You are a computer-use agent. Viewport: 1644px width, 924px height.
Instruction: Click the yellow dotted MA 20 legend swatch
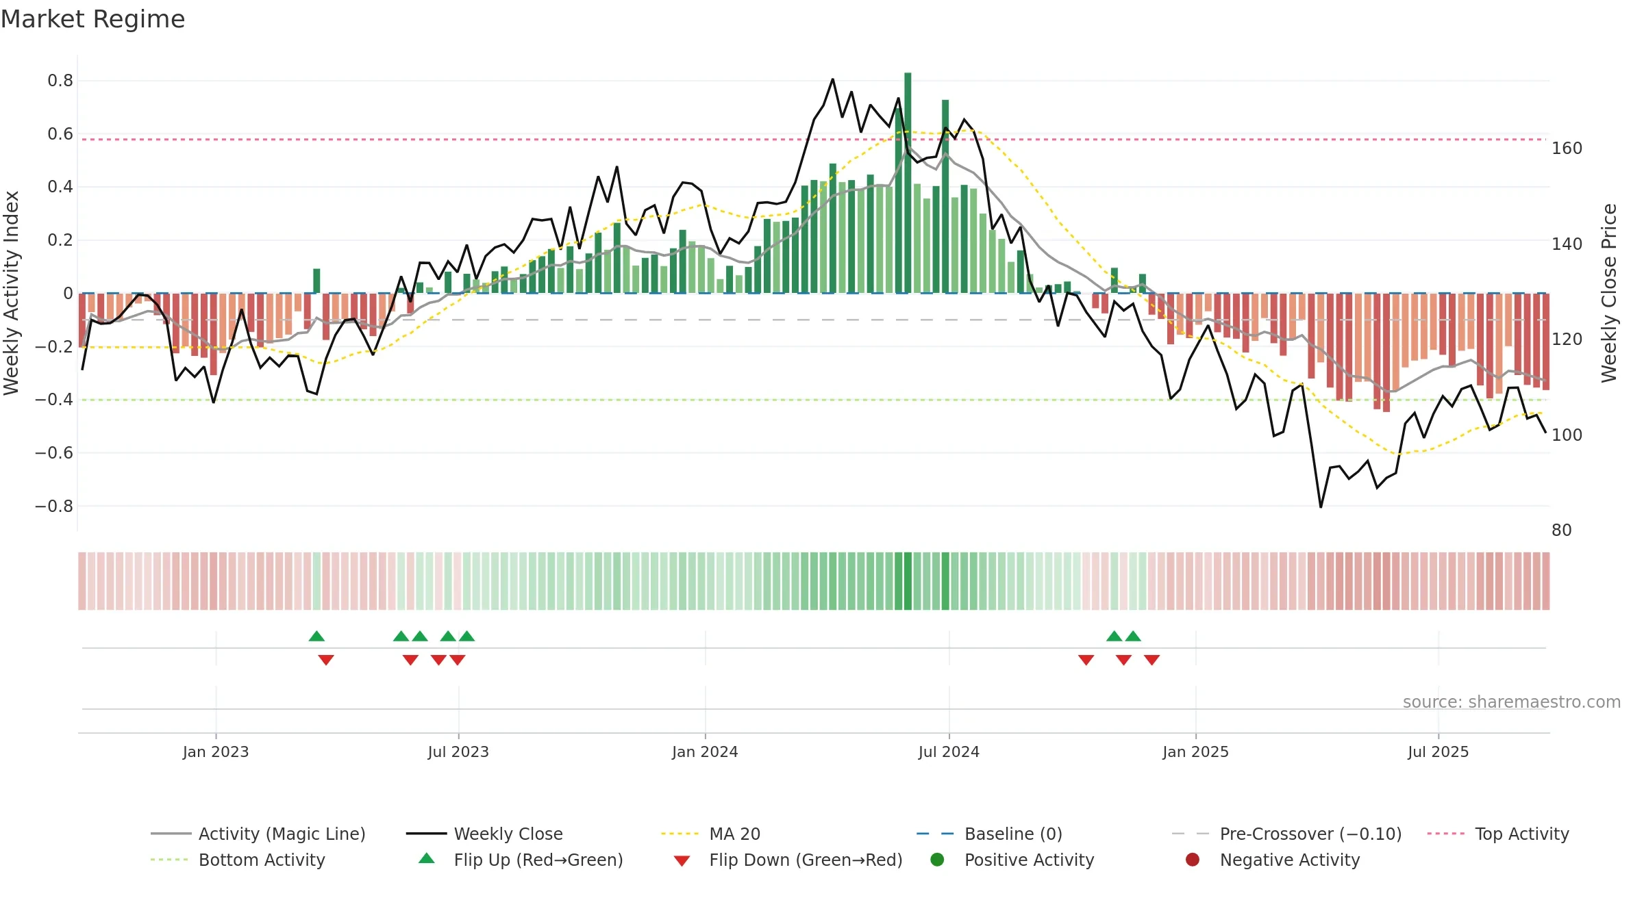coord(681,834)
